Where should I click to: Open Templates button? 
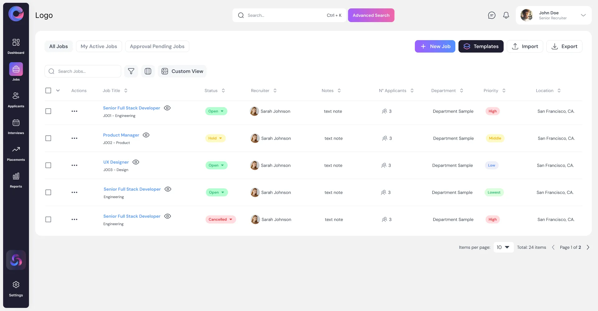(x=481, y=46)
